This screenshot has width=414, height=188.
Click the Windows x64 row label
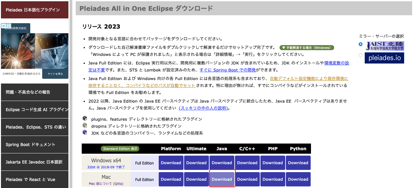click(x=106, y=160)
